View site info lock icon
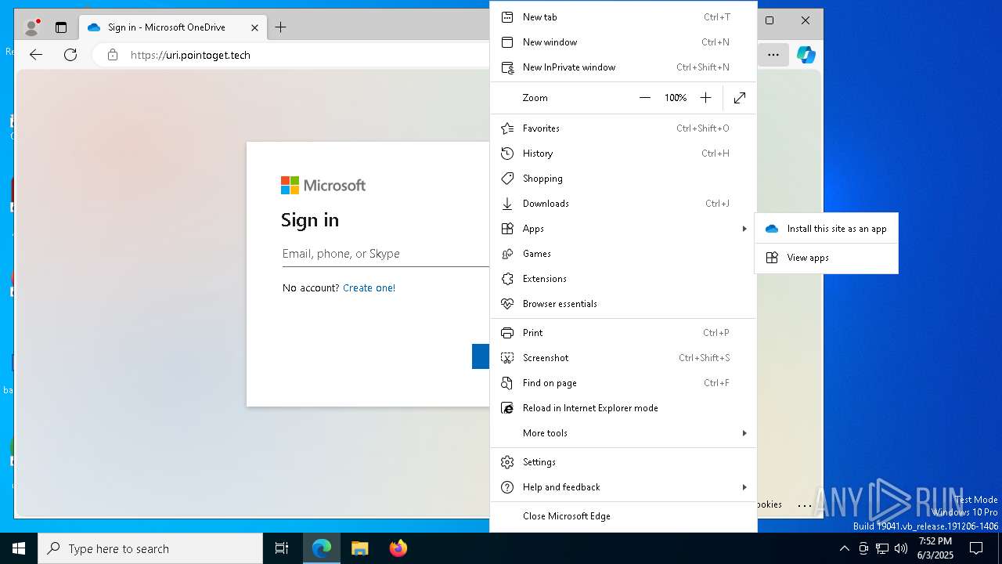 [x=113, y=55]
